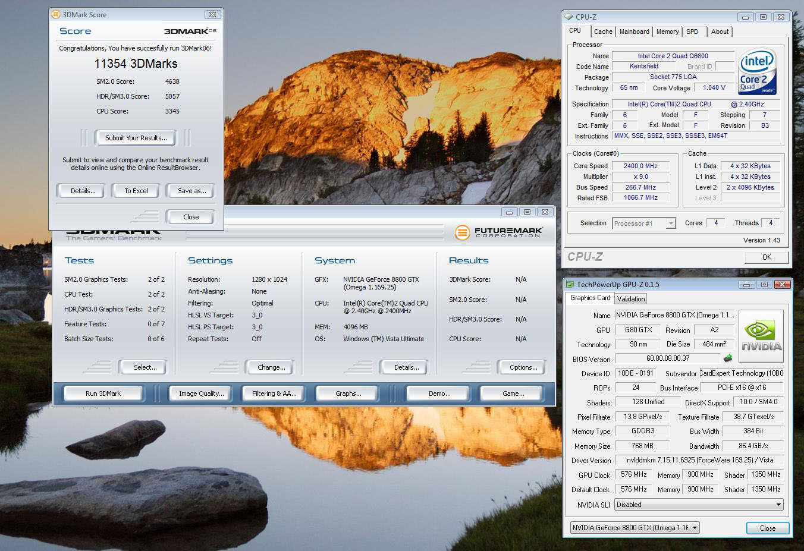Open Filtering & AA tool
This screenshot has width=804, height=551.
click(274, 393)
